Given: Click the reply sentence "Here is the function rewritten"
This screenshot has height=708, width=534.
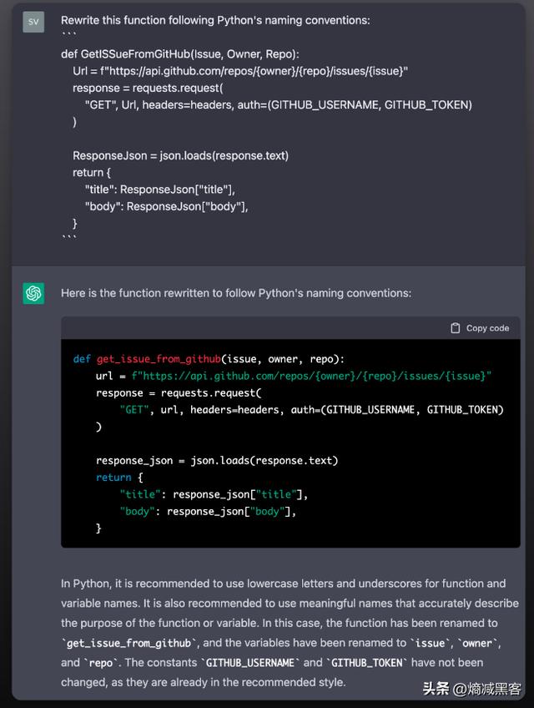Looking at the screenshot, I should coord(235,293).
